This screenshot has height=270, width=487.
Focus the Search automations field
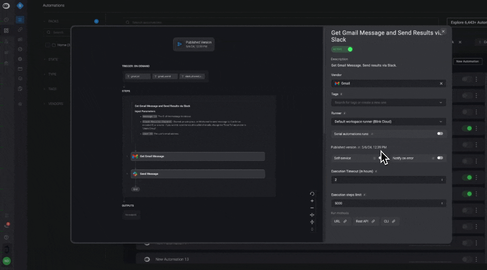click(281, 22)
